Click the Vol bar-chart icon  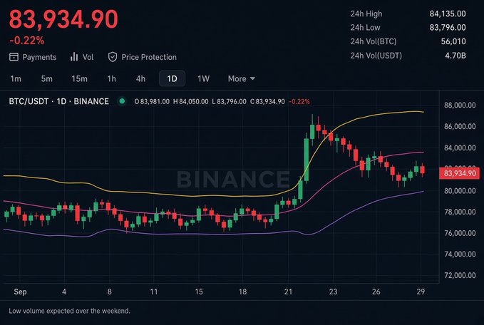point(74,57)
